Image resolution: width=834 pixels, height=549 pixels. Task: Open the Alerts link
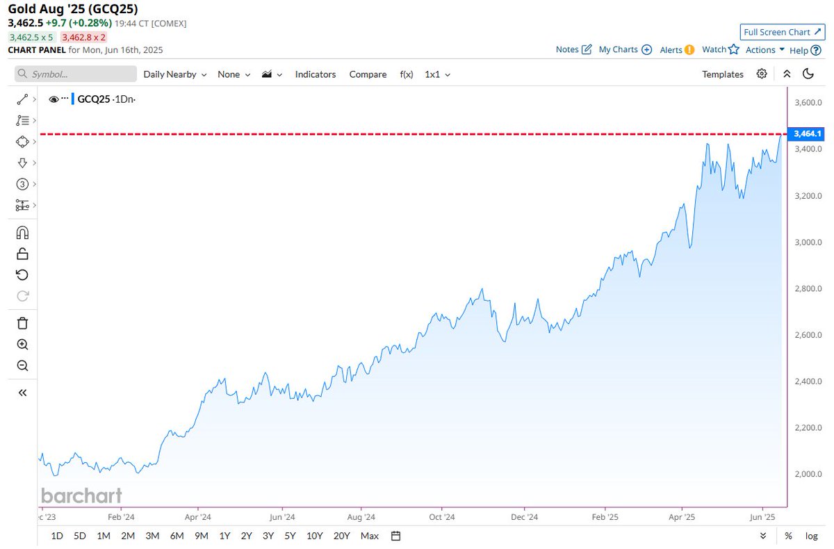click(677, 49)
